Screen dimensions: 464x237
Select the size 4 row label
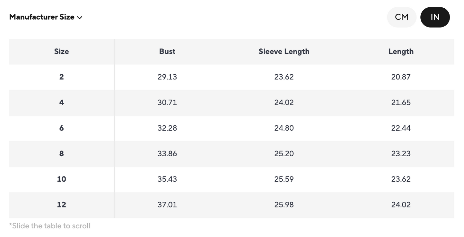pyautogui.click(x=61, y=102)
